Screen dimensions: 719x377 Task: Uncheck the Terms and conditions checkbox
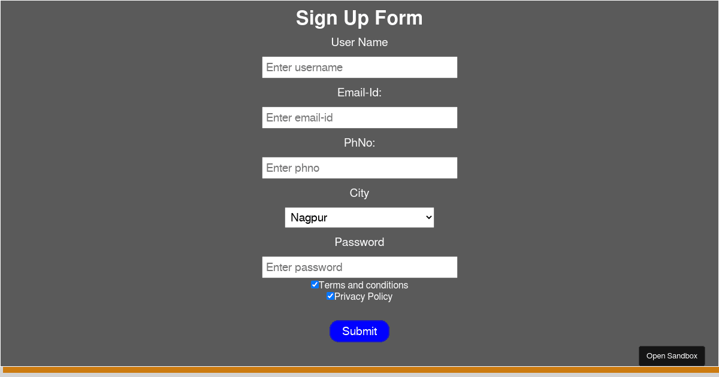[x=315, y=285]
